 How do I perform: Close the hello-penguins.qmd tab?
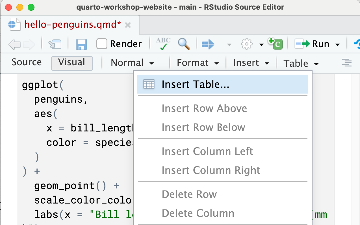pyautogui.click(x=128, y=25)
